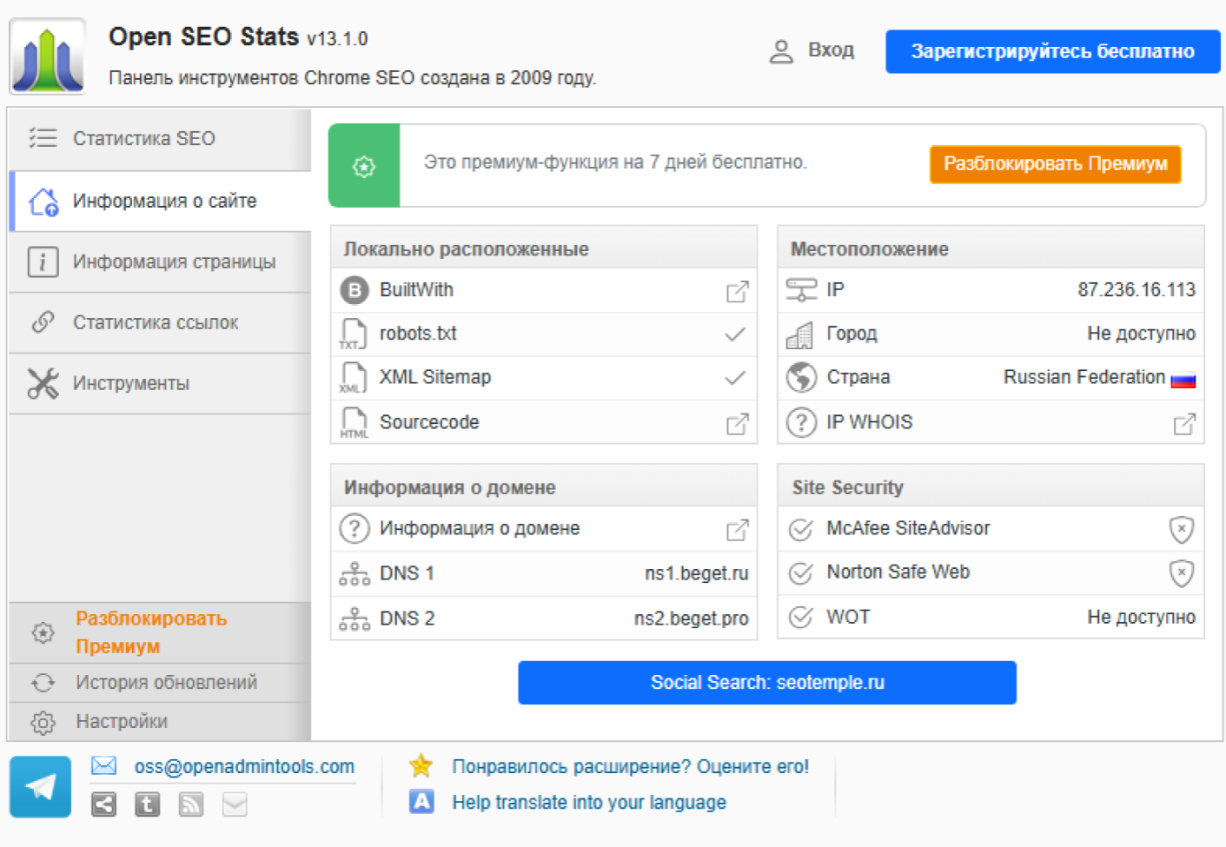Open Sourcecode external link icon
The height and width of the screenshot is (847, 1226).
737,424
